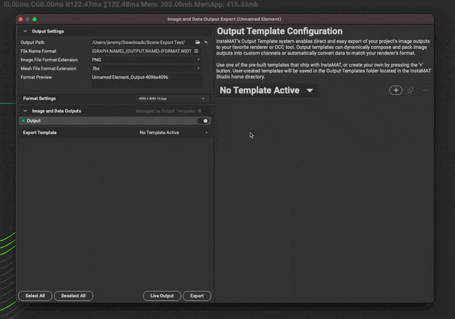Maximize the export window with green button
455x319 pixels.
[35, 19]
